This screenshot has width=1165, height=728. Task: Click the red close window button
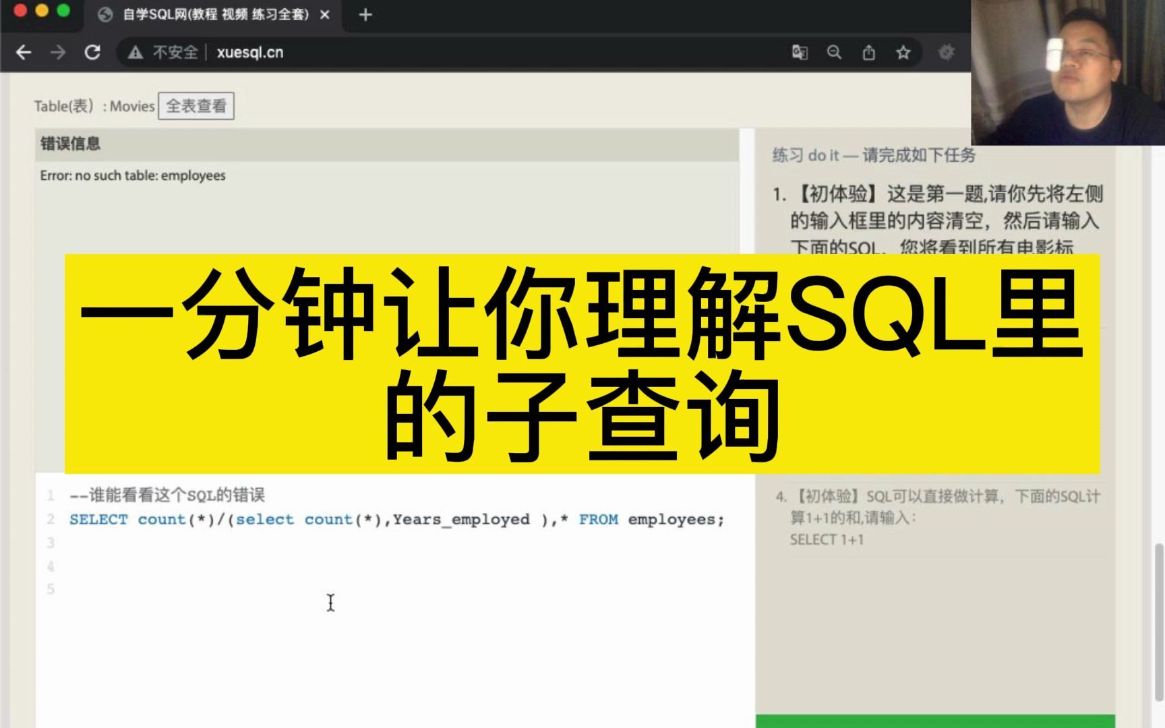(x=20, y=10)
